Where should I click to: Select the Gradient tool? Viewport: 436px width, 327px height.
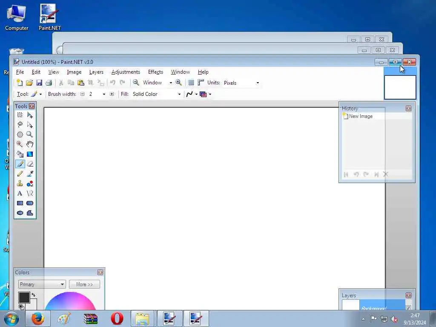(x=30, y=154)
